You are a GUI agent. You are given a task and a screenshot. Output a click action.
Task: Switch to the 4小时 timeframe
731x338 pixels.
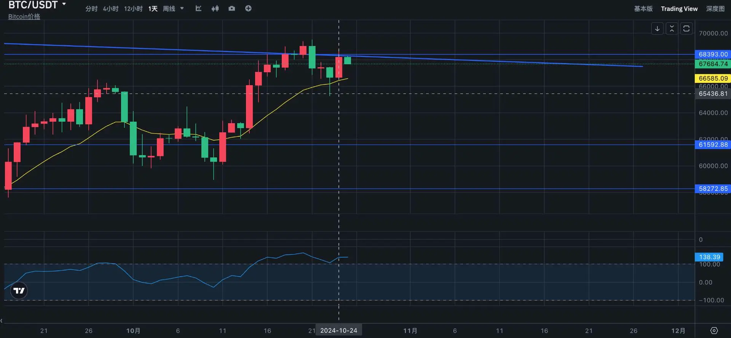pos(111,9)
